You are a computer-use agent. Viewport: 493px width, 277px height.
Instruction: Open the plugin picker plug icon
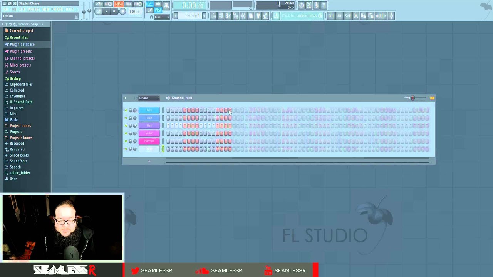click(x=258, y=16)
